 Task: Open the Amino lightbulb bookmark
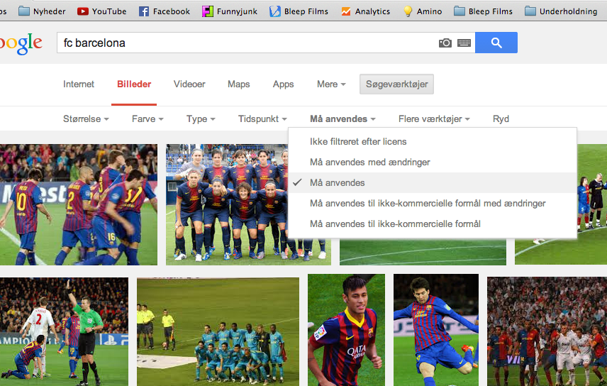point(423,11)
